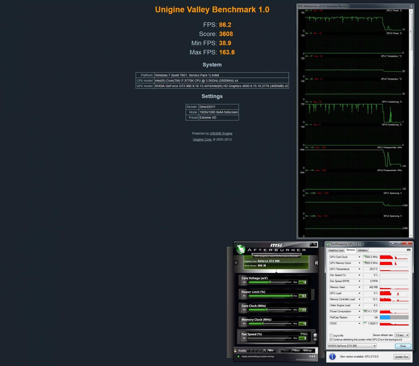Image resolution: width=419 pixels, height=366 pixels.
Task: Open the Fan Speed (RPM) sensor dropdown
Action: click(359, 281)
